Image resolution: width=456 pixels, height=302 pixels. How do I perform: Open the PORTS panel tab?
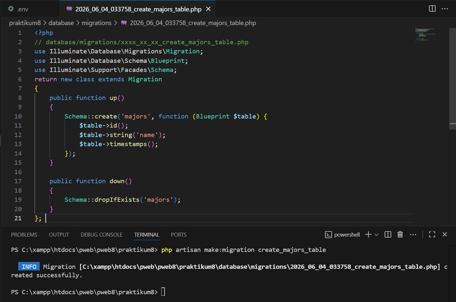[x=179, y=235]
